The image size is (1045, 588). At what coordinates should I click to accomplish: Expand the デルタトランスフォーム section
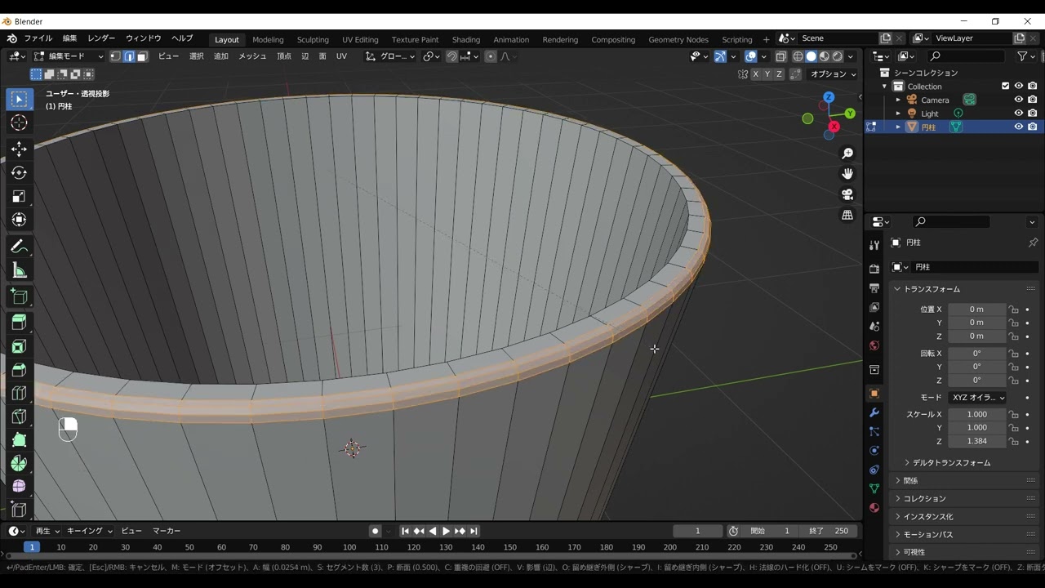951,463
